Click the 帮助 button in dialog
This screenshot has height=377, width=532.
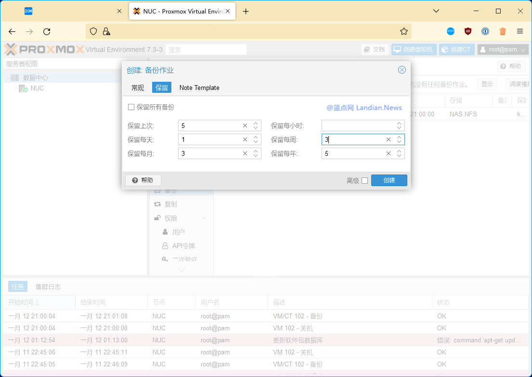coord(143,180)
